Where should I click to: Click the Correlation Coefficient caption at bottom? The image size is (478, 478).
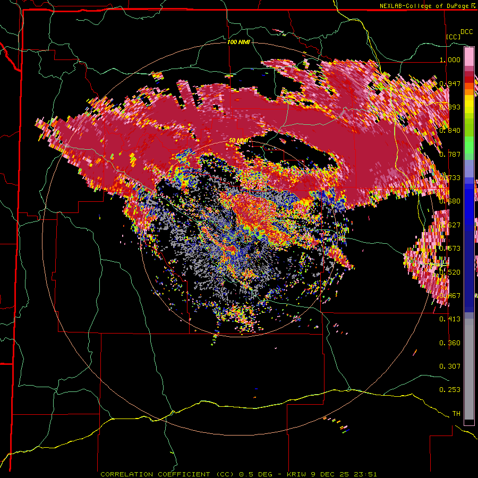(x=238, y=474)
